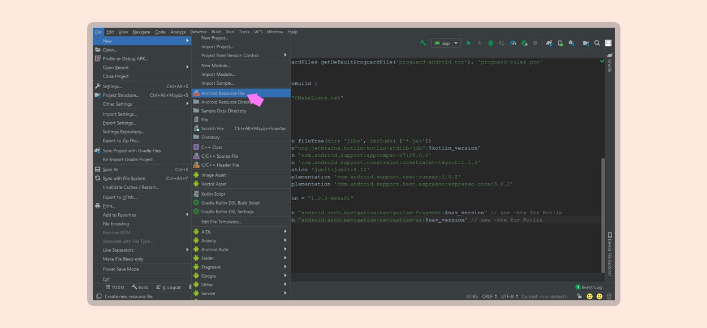Image resolution: width=707 pixels, height=328 pixels.
Task: Open Project Structure toolbar icon
Action: [x=586, y=43]
